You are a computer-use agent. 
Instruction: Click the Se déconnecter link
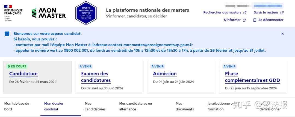(271, 20)
